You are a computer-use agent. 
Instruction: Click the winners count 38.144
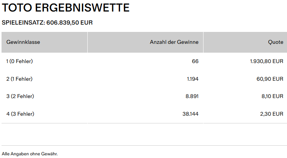(190, 114)
